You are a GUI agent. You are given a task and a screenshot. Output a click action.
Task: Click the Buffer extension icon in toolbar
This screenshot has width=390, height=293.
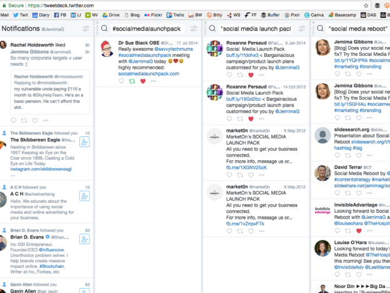[377, 6]
